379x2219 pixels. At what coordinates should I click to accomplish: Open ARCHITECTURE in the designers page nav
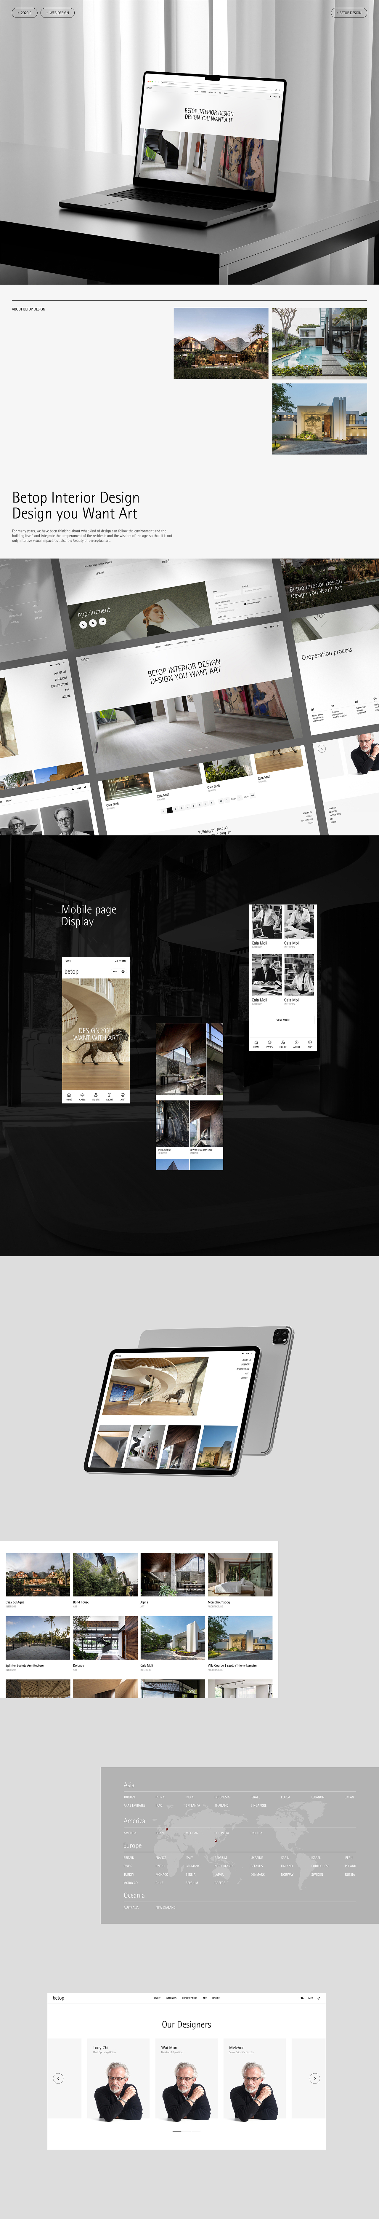point(189,1998)
